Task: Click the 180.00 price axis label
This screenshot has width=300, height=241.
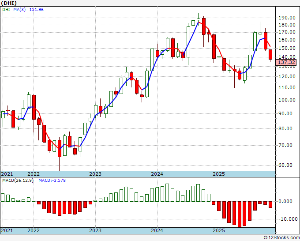Action: (286, 25)
